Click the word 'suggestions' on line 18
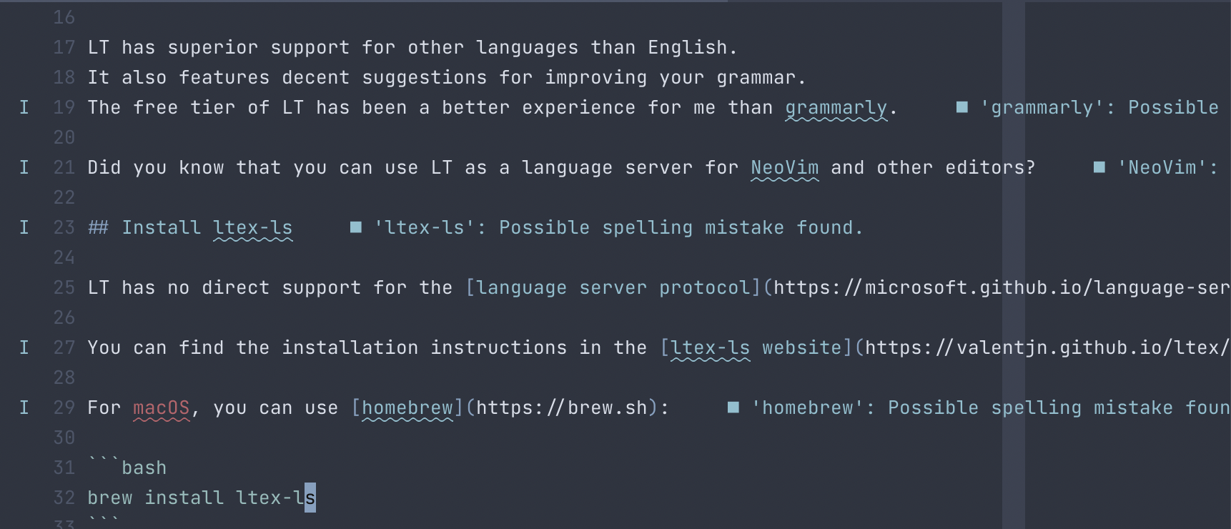Image resolution: width=1231 pixels, height=529 pixels. click(x=425, y=78)
